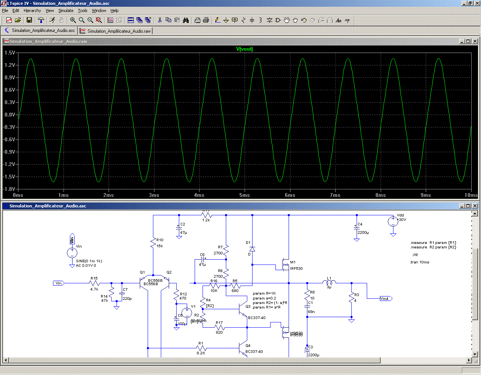481x375 pixels.
Task: Click the Zoom to Fit icon
Action: pos(99,20)
